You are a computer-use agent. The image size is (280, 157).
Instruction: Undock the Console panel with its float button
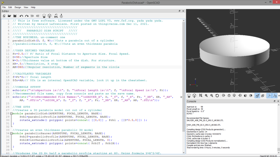[275, 101]
